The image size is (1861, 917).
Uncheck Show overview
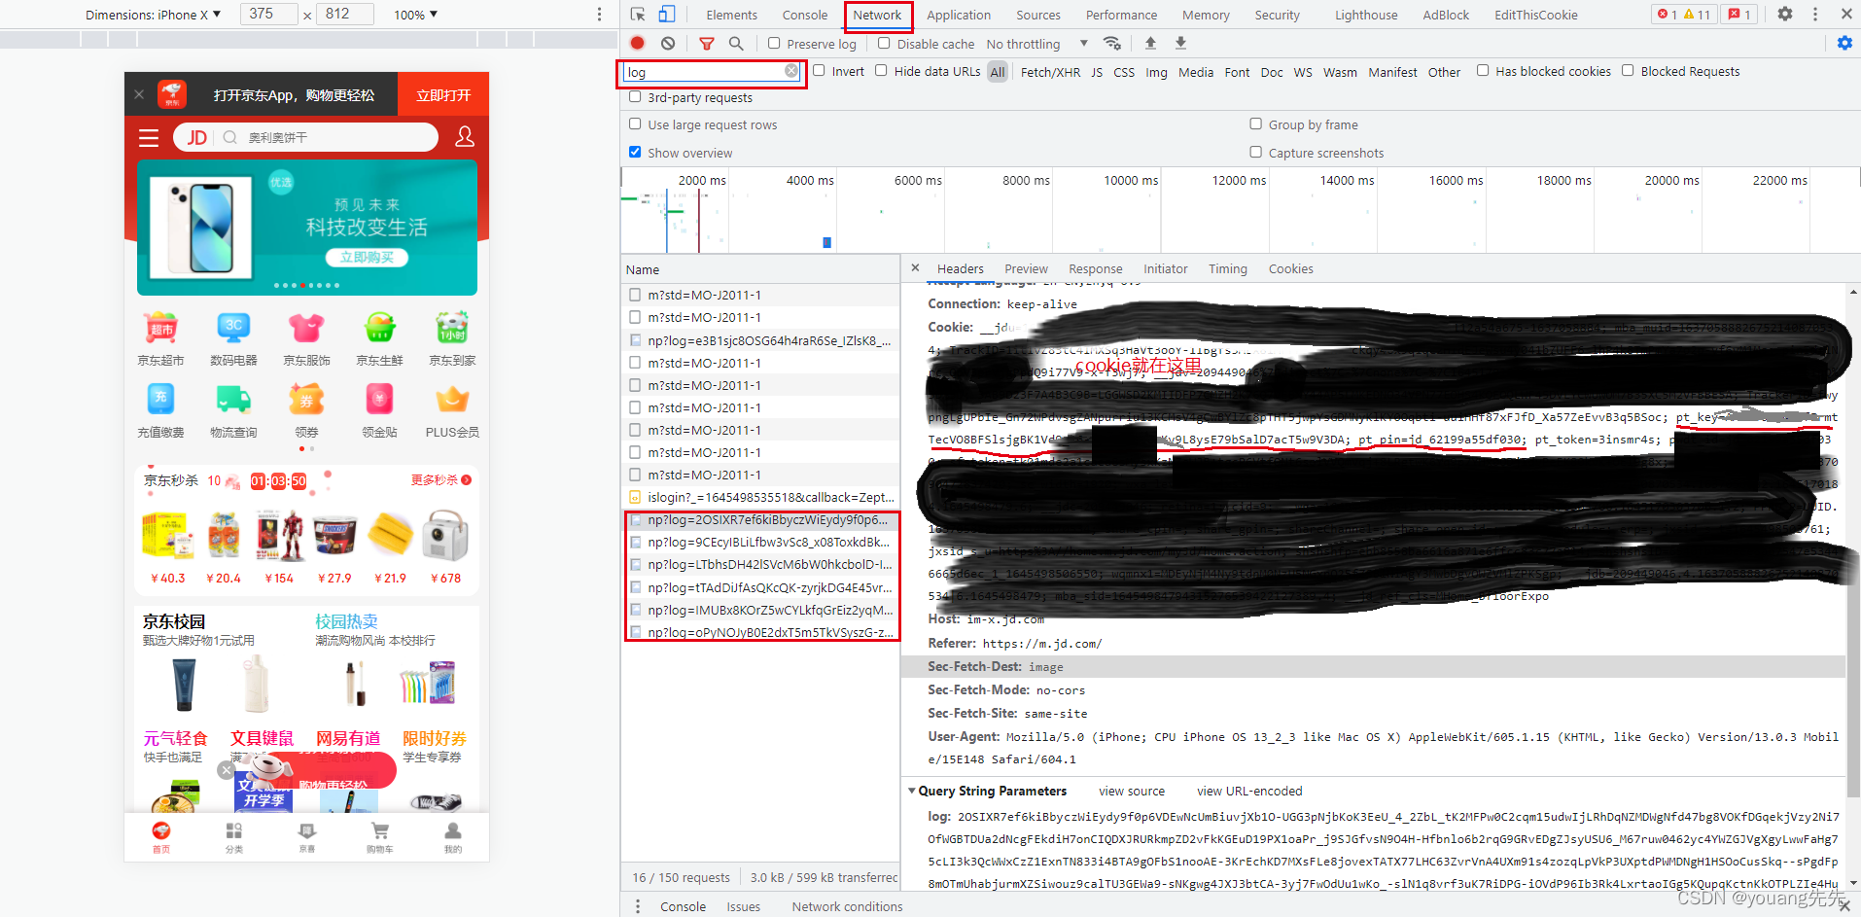pos(635,152)
